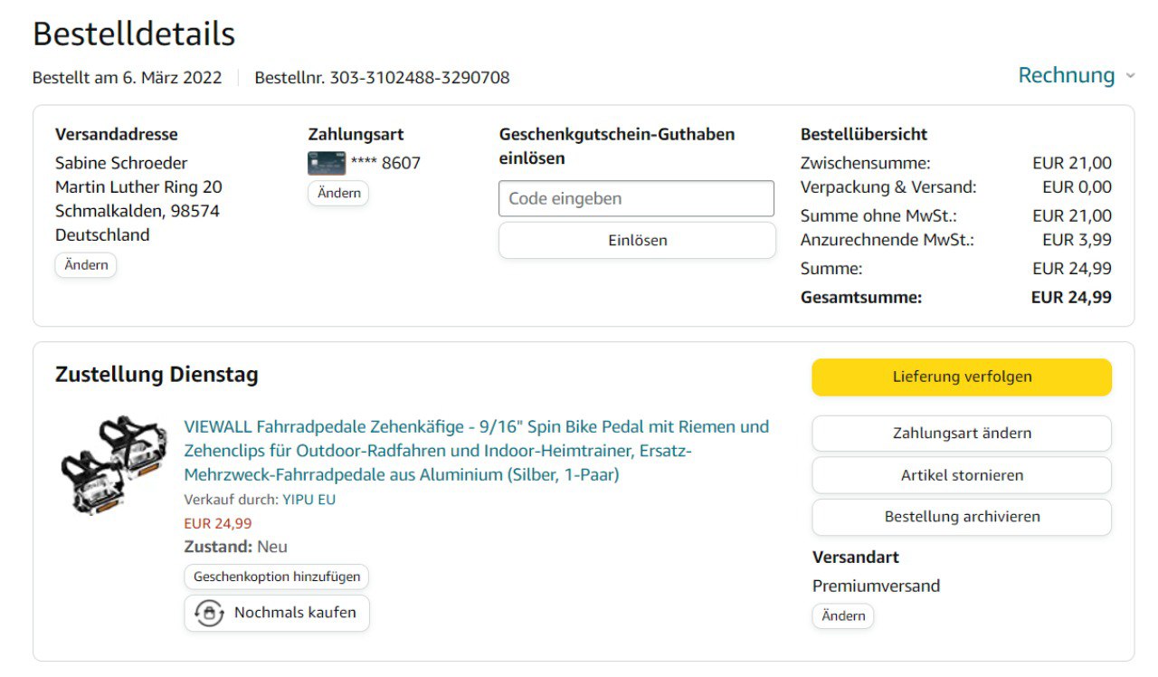Open the YIPU EU seller link
1158x677 pixels.
coord(308,500)
